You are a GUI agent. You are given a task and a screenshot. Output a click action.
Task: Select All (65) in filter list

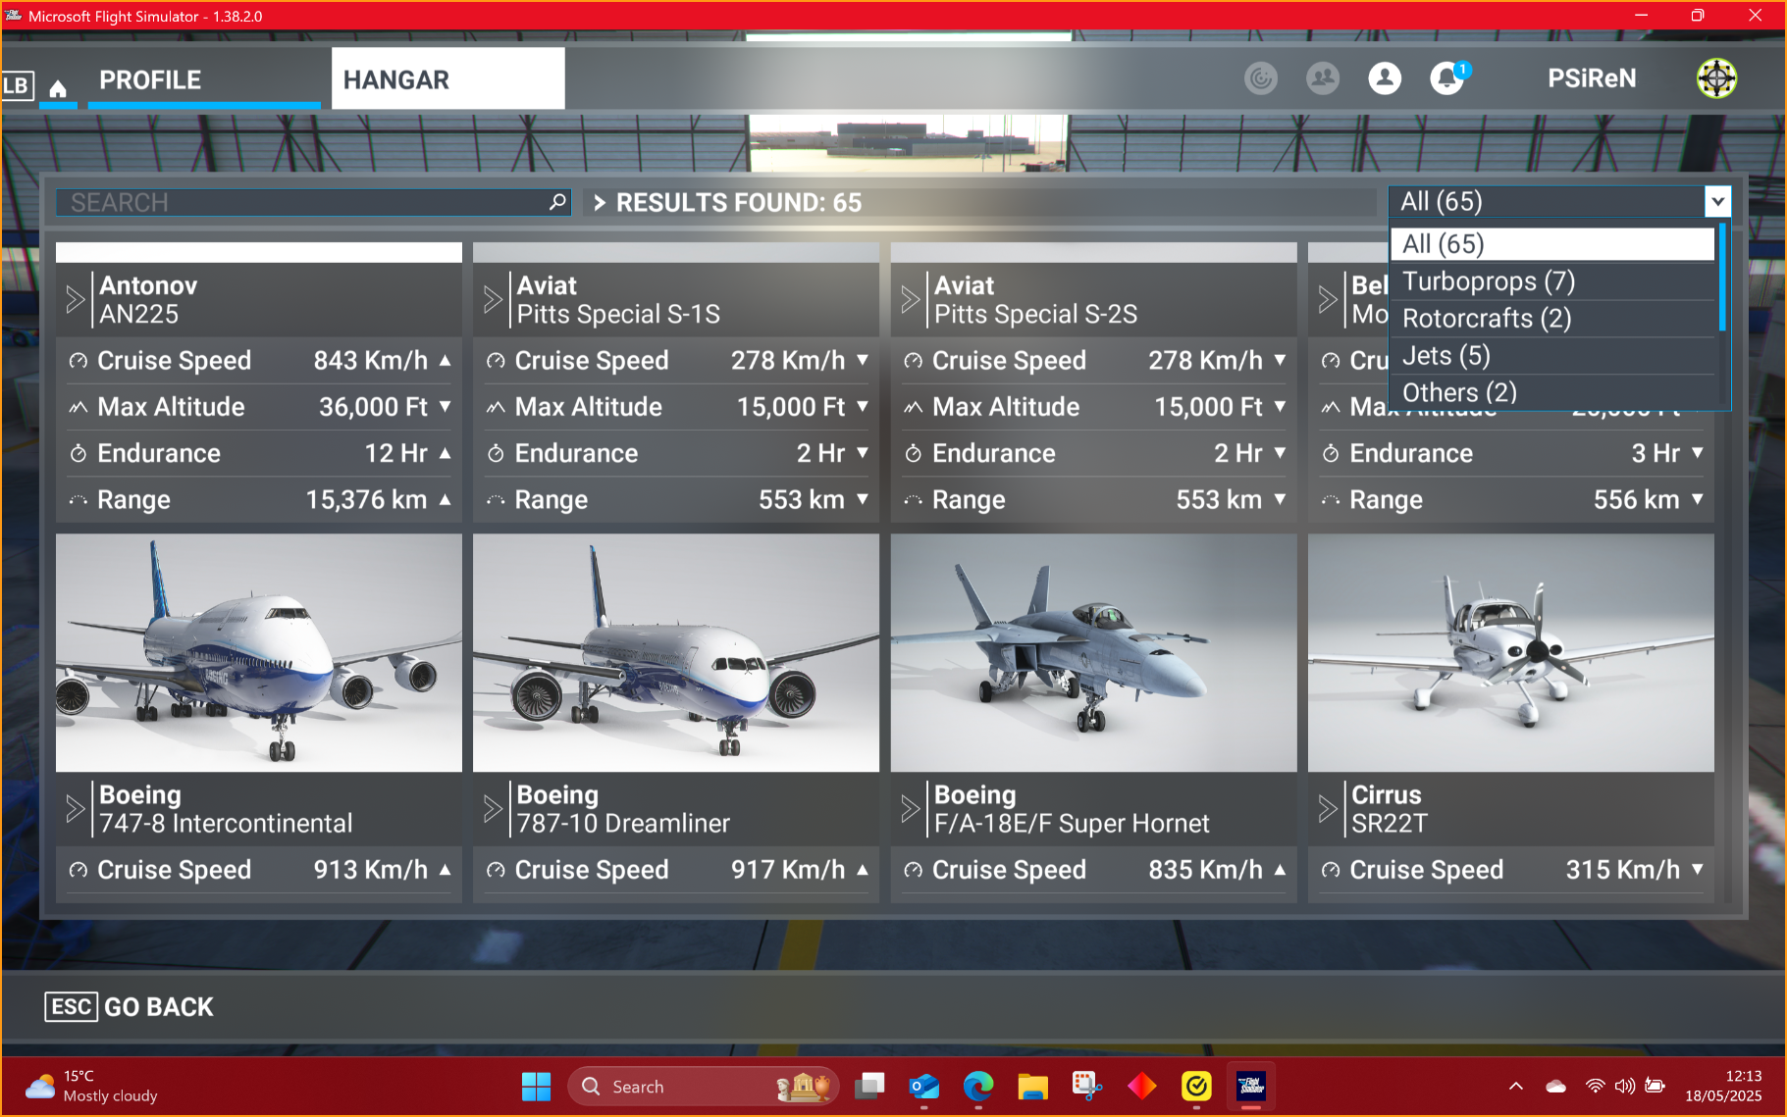(1552, 244)
